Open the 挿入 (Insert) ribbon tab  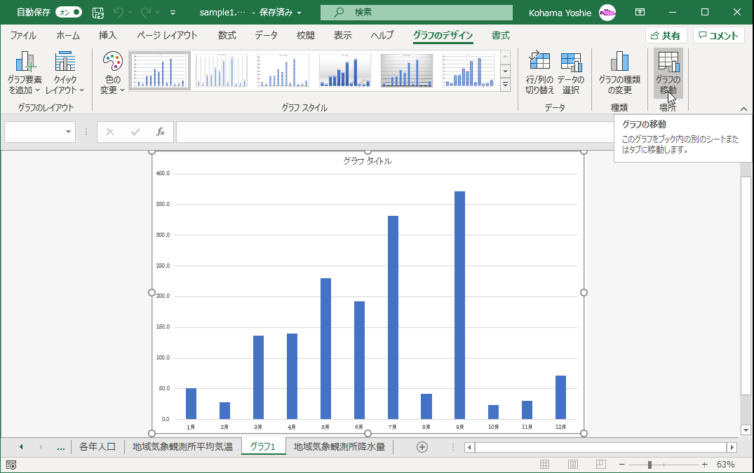107,36
